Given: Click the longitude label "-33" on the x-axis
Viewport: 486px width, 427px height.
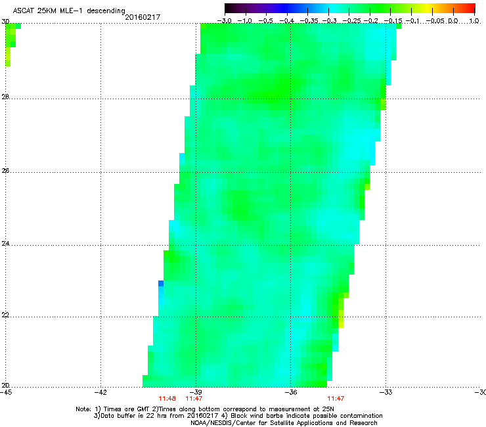Looking at the screenshot, I should coord(386,393).
